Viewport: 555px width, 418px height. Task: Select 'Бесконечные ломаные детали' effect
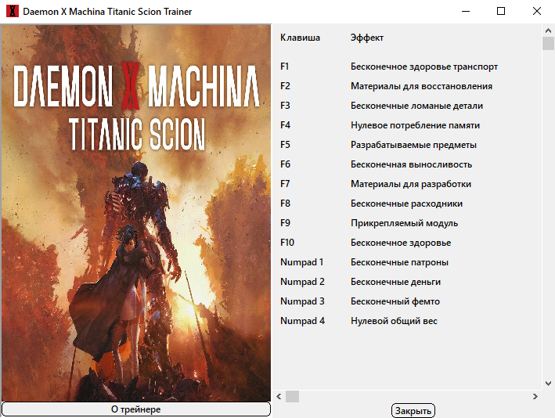[416, 106]
